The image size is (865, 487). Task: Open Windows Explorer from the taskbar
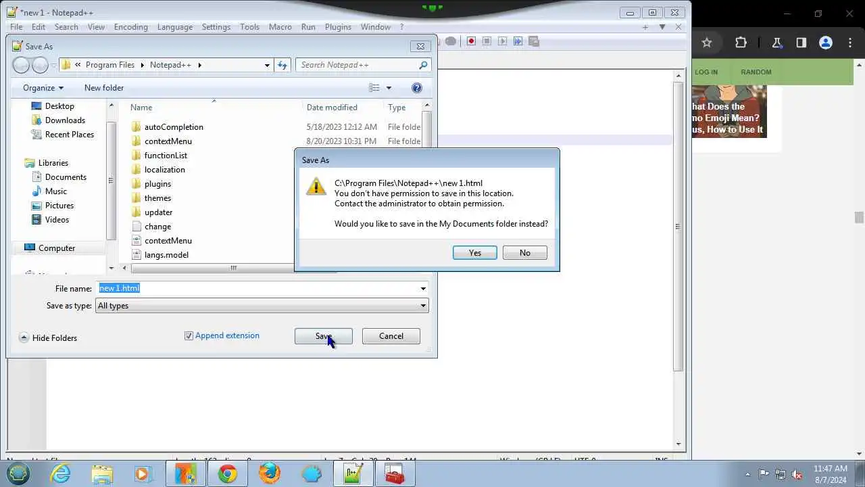(102, 474)
